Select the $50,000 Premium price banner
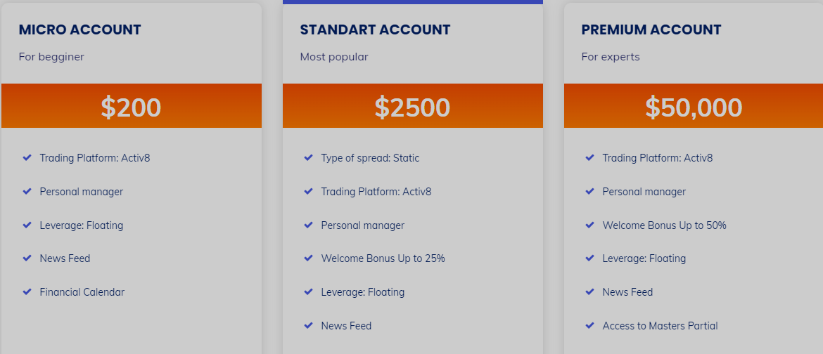 coord(694,105)
